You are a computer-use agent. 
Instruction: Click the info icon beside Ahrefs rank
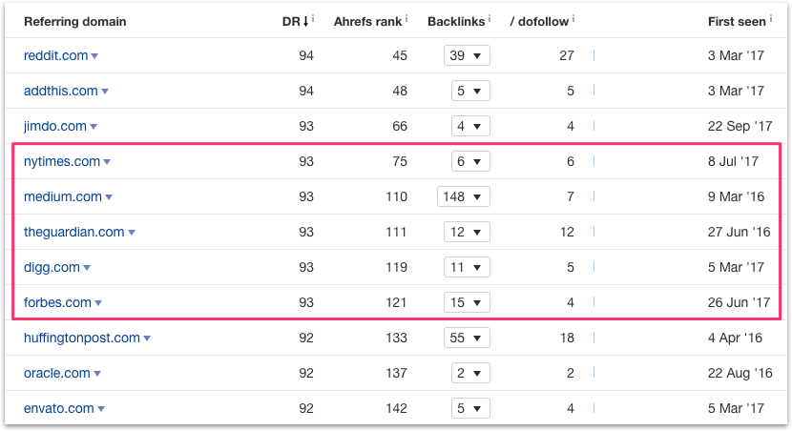pos(406,19)
